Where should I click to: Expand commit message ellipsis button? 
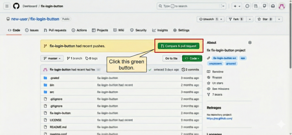tap(98, 69)
